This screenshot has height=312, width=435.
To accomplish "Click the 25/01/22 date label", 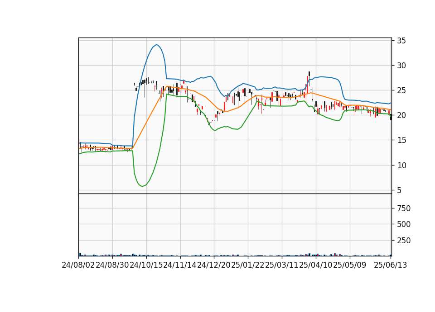I will [x=248, y=265].
